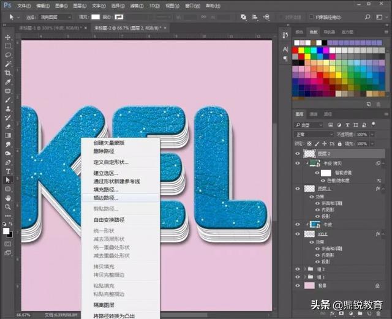Select the Crop tool

(8, 73)
